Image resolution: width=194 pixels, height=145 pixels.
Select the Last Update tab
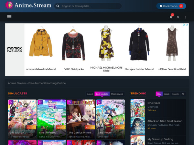click(x=102, y=94)
